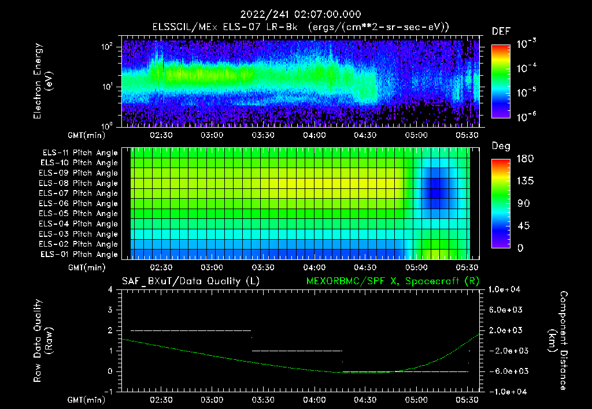Viewport: 592px width, 409px height.
Task: Click the pitch angle grid plot area
Action: point(301,203)
